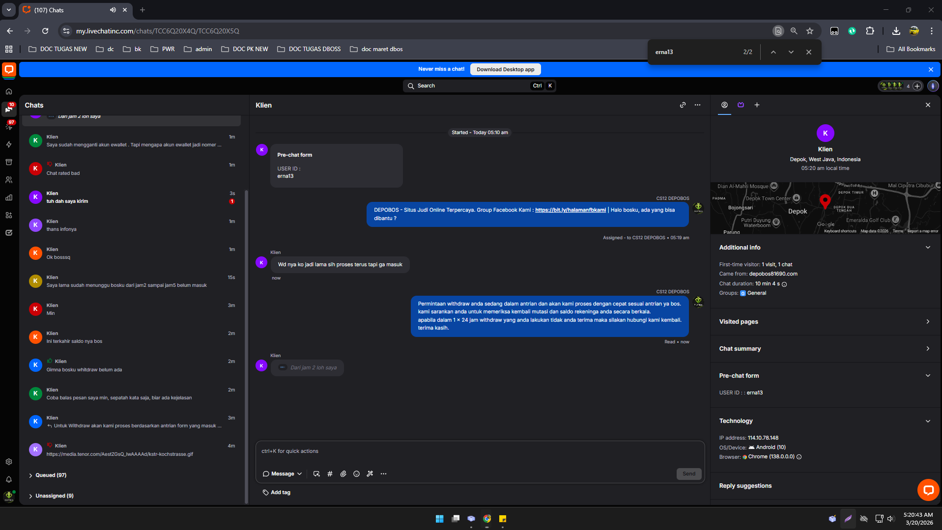
Task: Open the chat header three-dots menu
Action: (697, 105)
